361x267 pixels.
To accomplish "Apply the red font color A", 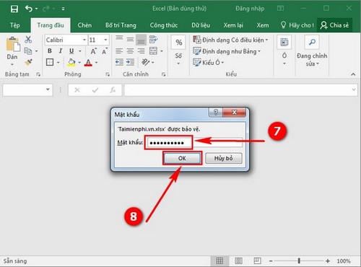I will tap(88, 63).
